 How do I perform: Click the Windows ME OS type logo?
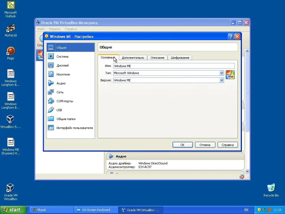(x=230, y=75)
